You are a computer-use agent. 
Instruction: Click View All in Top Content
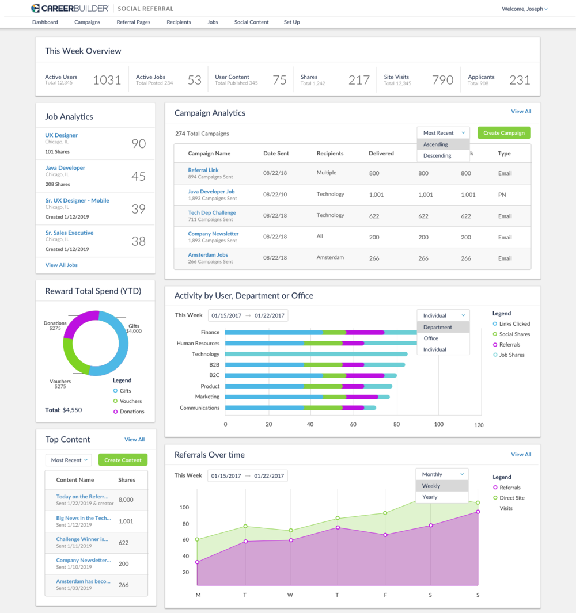[135, 440]
